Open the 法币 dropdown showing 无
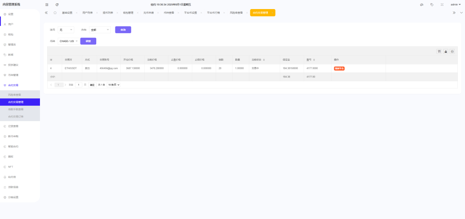Screen dimensions: 465x219 66,30
